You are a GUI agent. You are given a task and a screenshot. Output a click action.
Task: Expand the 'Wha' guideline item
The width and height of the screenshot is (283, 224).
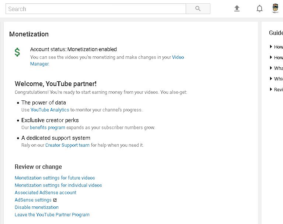coord(276,68)
